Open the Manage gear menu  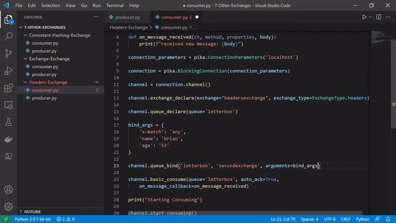[x=8, y=206]
